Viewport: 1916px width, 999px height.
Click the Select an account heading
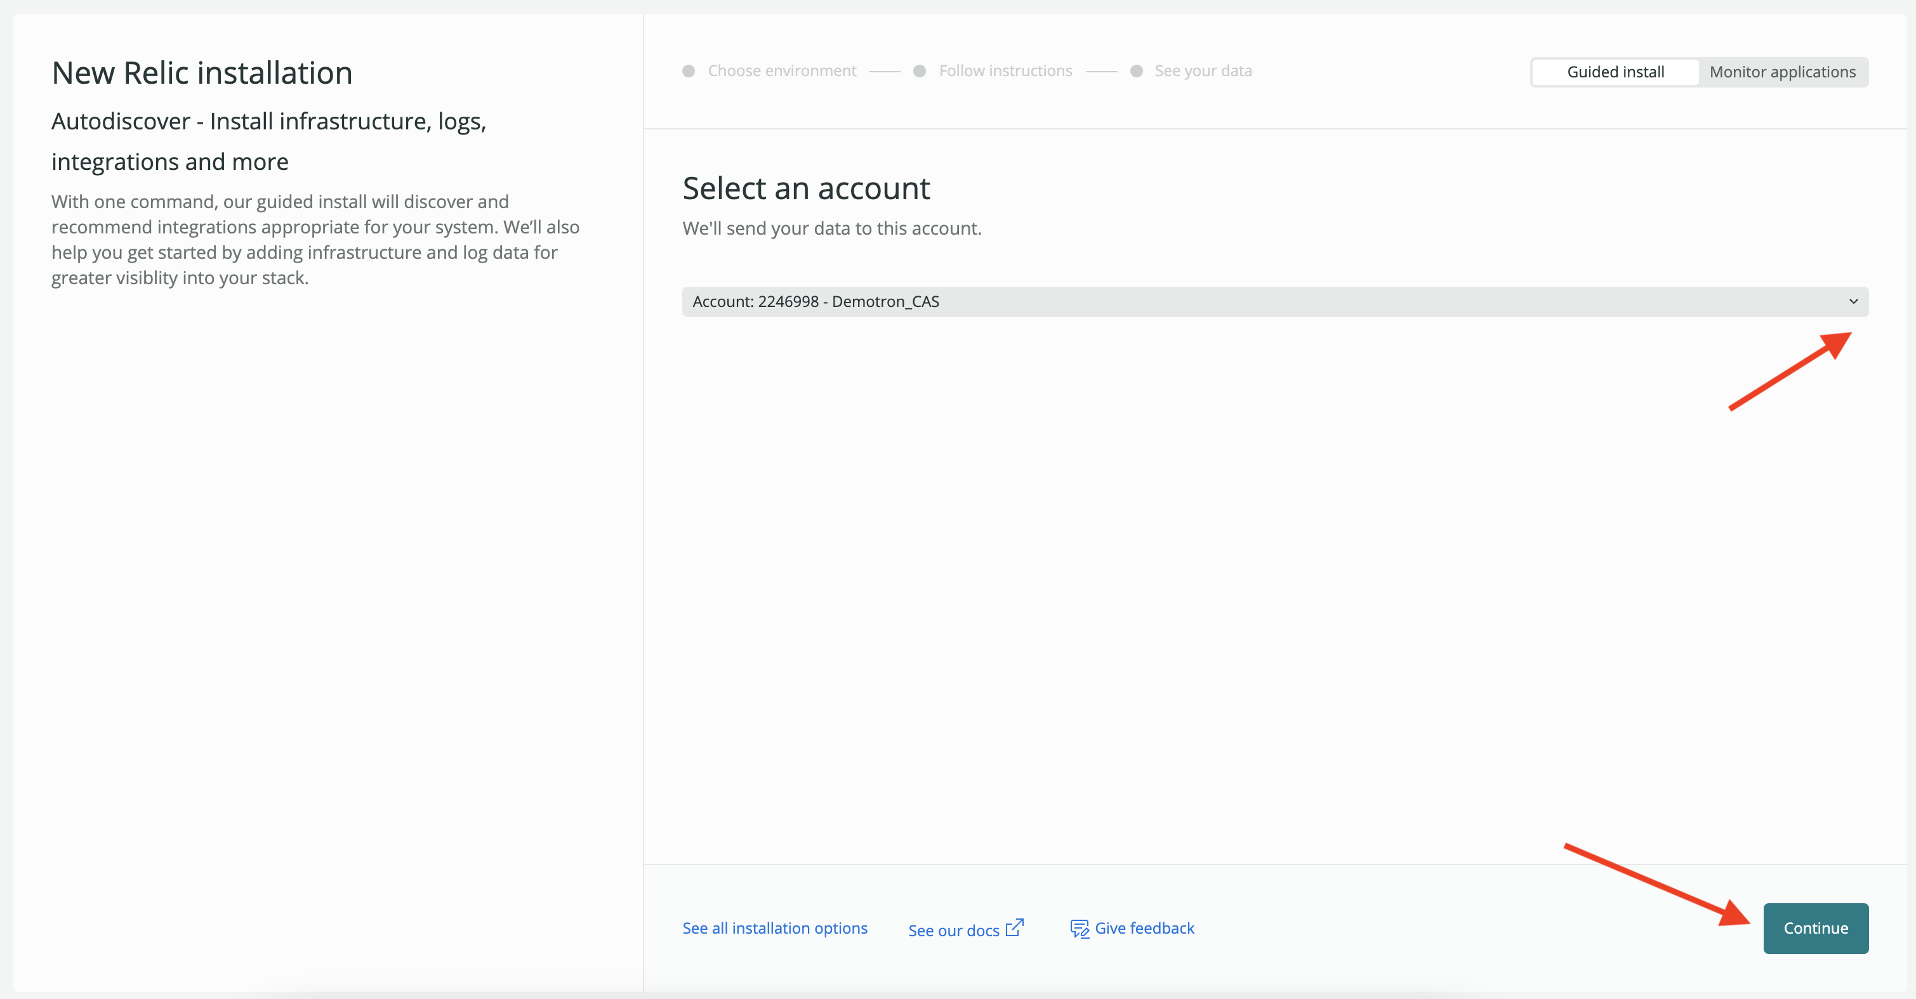coord(806,188)
